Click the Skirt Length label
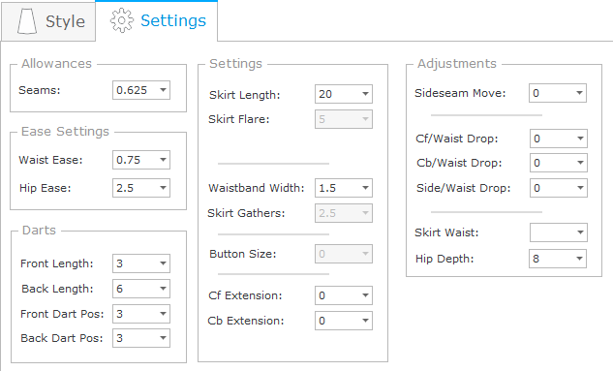The height and width of the screenshot is (371, 613). coord(245,95)
